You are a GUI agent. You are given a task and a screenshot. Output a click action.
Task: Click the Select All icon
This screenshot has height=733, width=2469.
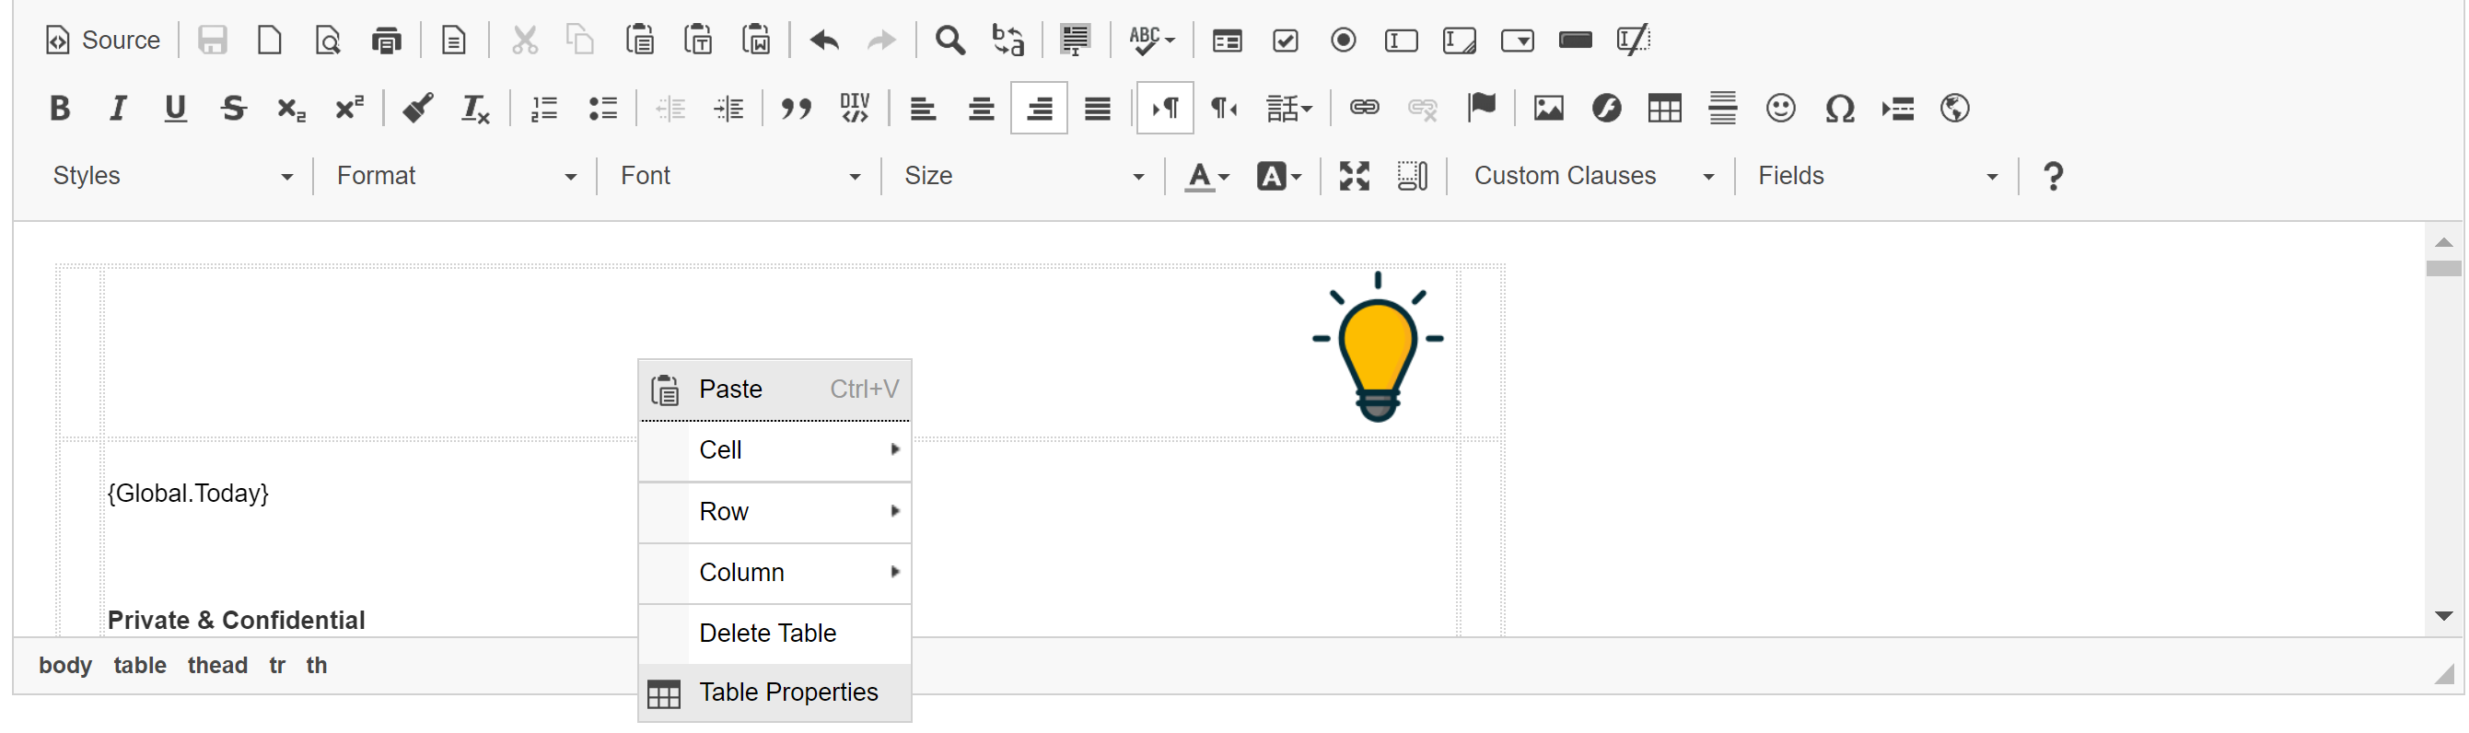[x=1076, y=41]
